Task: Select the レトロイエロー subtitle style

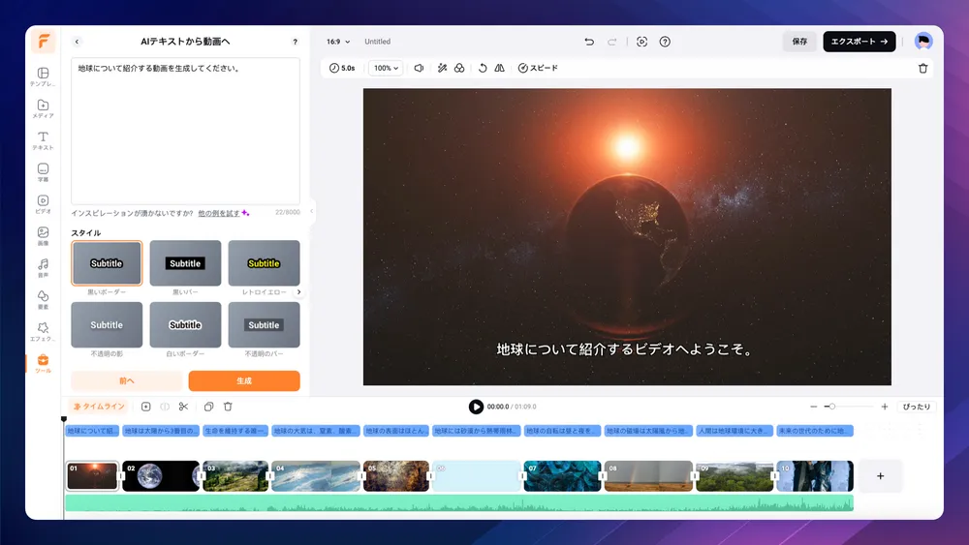Action: [264, 263]
